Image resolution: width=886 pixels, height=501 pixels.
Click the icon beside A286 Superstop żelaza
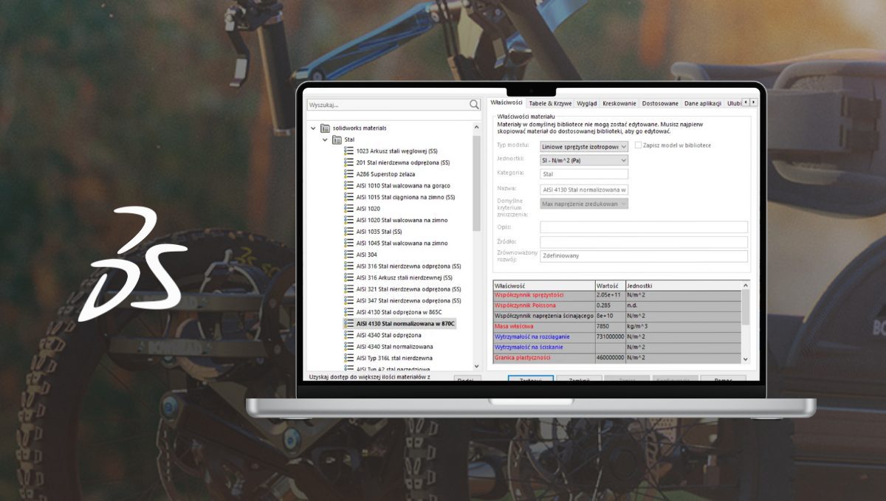coord(349,174)
